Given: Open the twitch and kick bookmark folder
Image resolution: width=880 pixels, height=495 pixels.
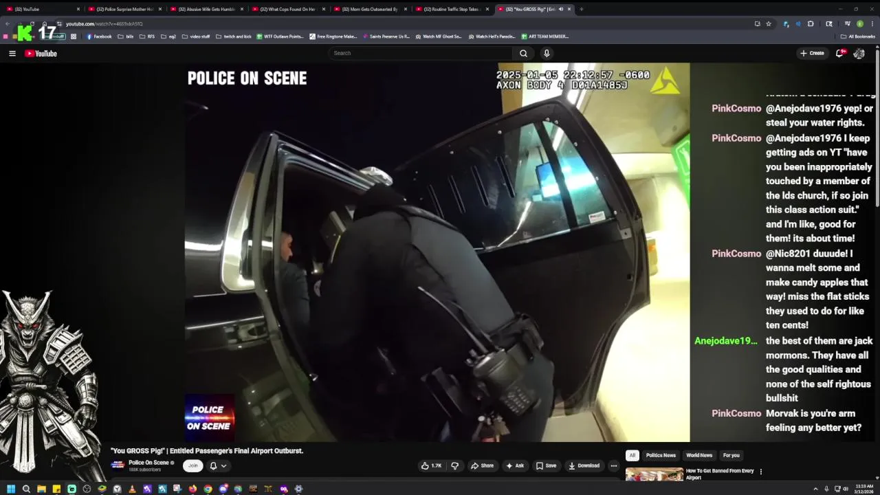Looking at the screenshot, I should point(234,36).
